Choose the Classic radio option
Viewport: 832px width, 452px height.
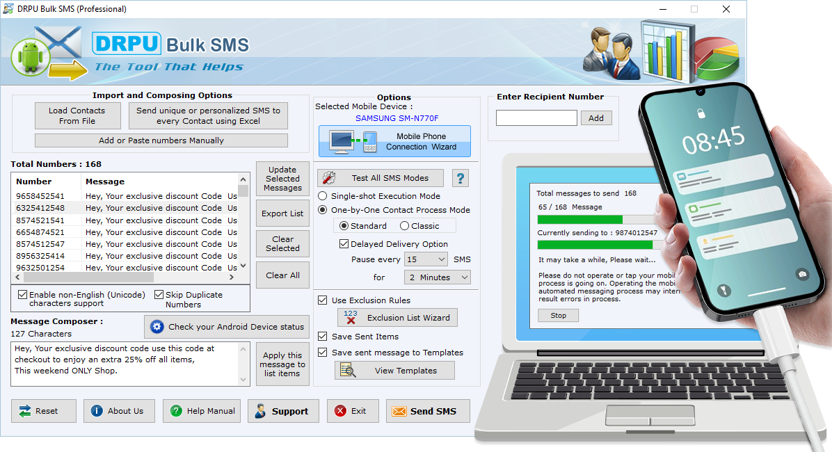tap(404, 226)
